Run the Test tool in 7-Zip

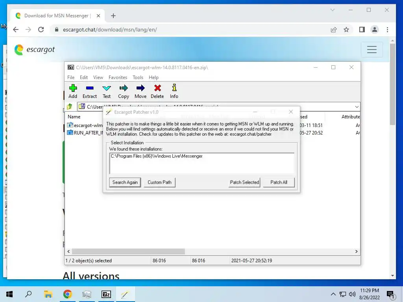(x=106, y=91)
